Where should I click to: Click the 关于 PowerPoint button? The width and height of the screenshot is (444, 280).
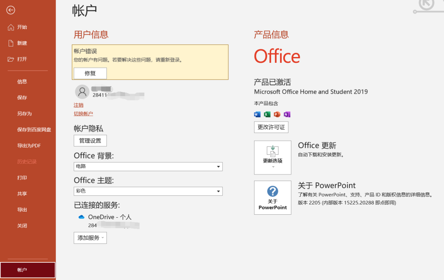[273, 198]
